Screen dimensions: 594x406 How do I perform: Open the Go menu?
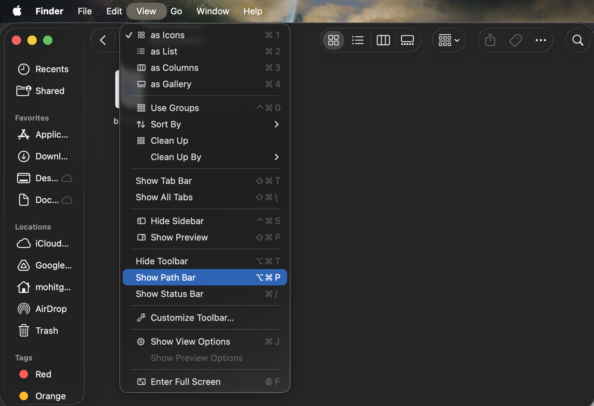(177, 11)
